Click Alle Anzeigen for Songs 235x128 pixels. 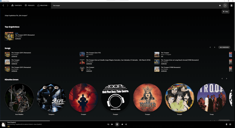pos(224,47)
